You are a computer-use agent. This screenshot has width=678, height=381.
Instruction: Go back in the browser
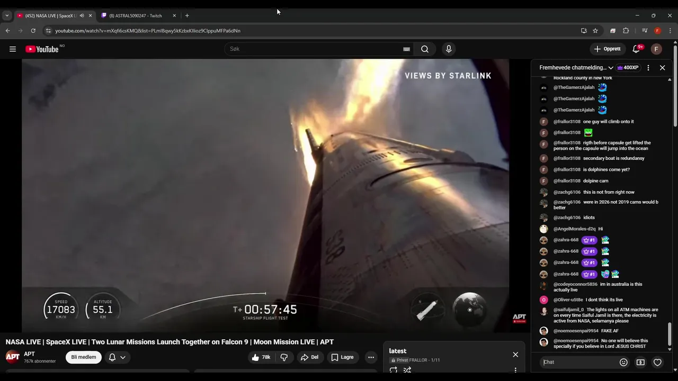7,31
